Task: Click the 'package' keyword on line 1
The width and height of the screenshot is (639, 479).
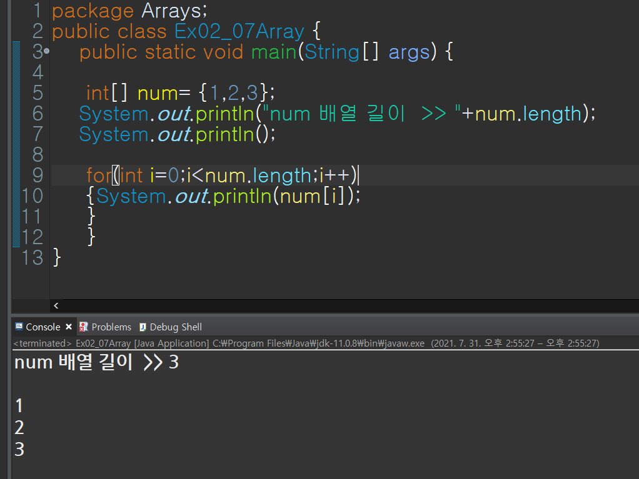Action: click(93, 11)
